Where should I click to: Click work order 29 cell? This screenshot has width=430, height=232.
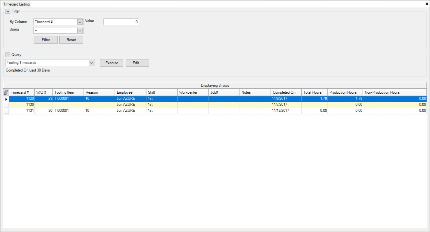tap(44, 98)
